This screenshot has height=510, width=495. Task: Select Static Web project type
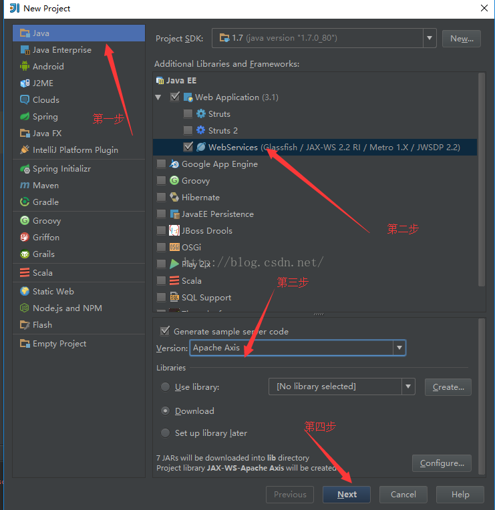point(79,291)
